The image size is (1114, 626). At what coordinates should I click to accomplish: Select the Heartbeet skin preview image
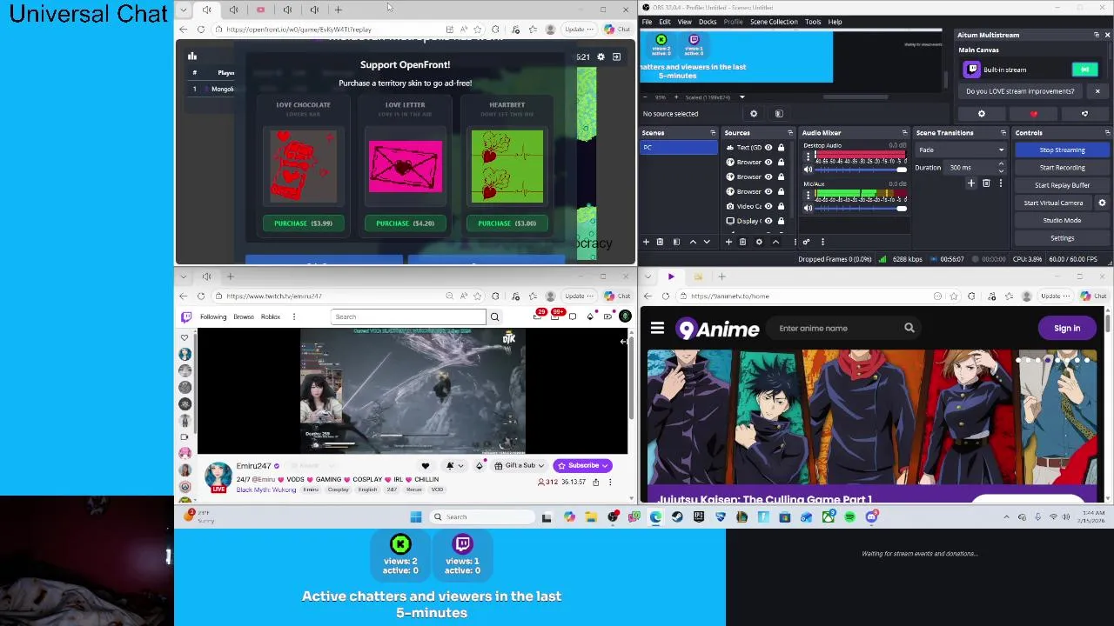[507, 166]
